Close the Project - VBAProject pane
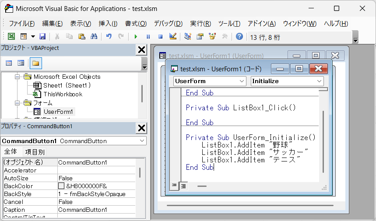Image resolution: width=376 pixels, height=221 pixels. 141,50
